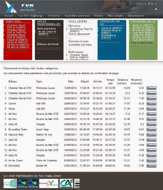
Task: Select the Kelt 850 type cell
Action: [41, 104]
